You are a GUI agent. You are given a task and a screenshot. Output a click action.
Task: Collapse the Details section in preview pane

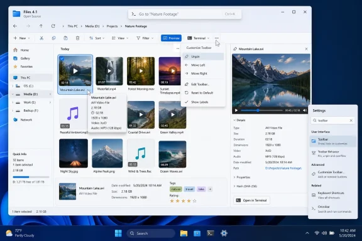[x=239, y=120]
